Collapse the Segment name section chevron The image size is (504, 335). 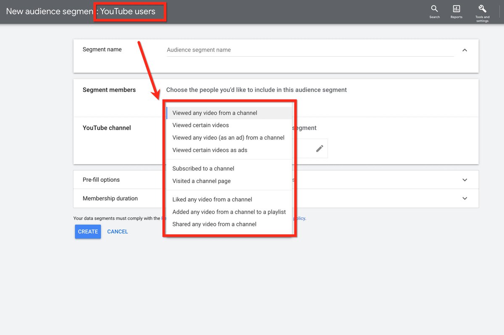465,50
